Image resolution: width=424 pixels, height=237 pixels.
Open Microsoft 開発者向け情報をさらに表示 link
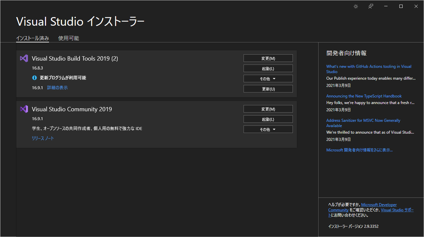tap(360, 150)
